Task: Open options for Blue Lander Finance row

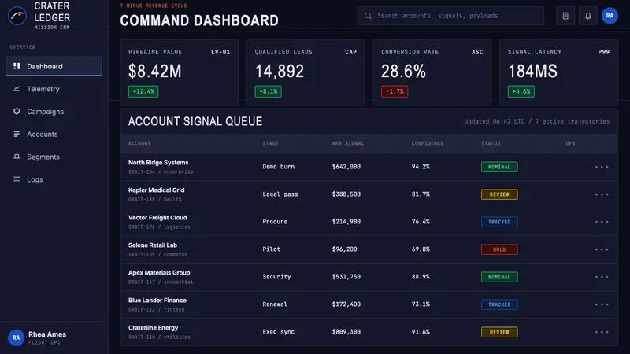Action: pyautogui.click(x=602, y=304)
